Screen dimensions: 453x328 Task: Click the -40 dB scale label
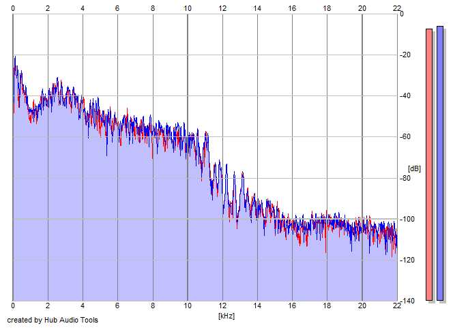pos(405,95)
